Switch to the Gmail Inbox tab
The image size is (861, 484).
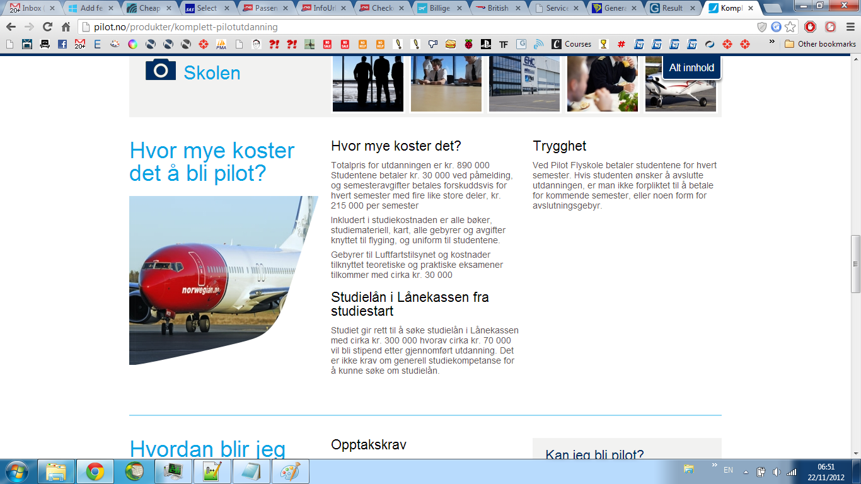33,8
